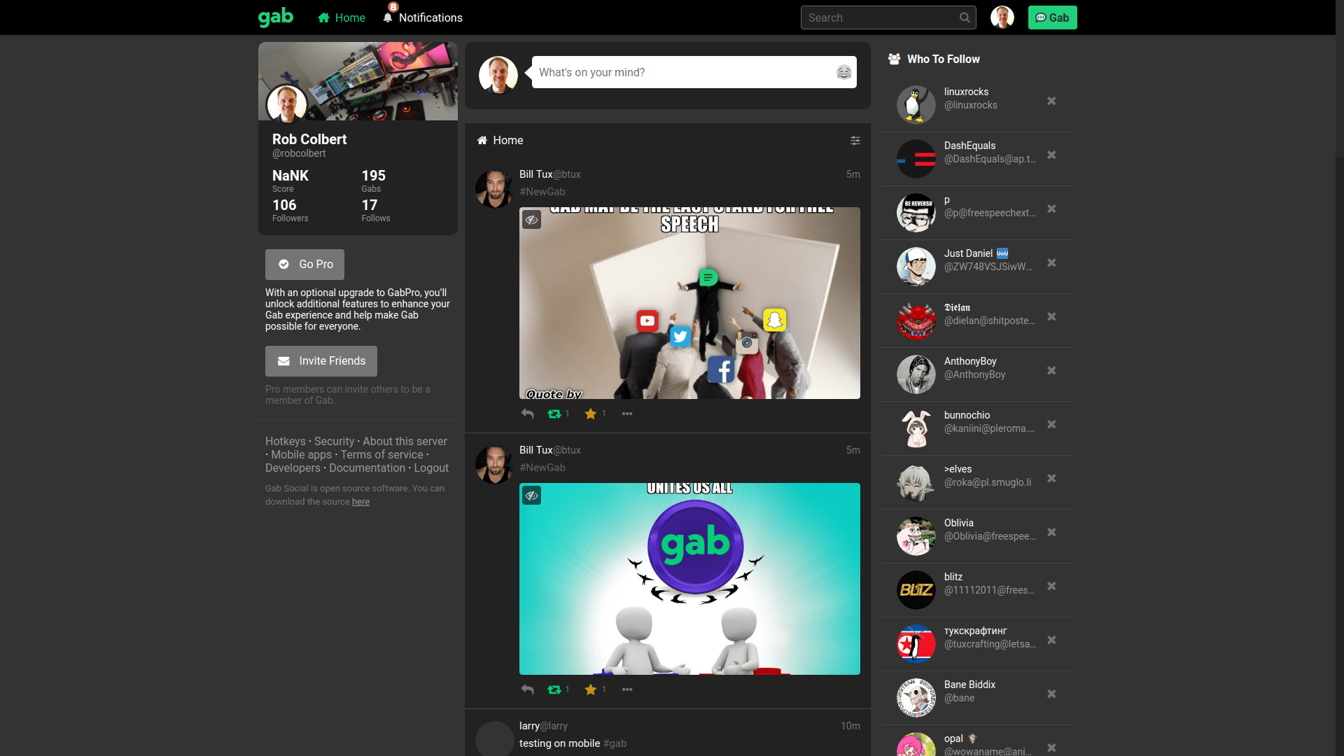
Task: Open Documentation footer link
Action: click(367, 468)
